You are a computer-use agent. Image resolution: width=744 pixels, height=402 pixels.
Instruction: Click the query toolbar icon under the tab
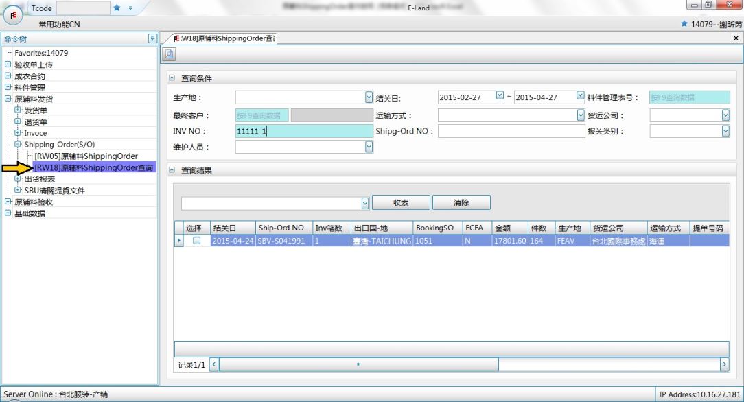point(169,54)
